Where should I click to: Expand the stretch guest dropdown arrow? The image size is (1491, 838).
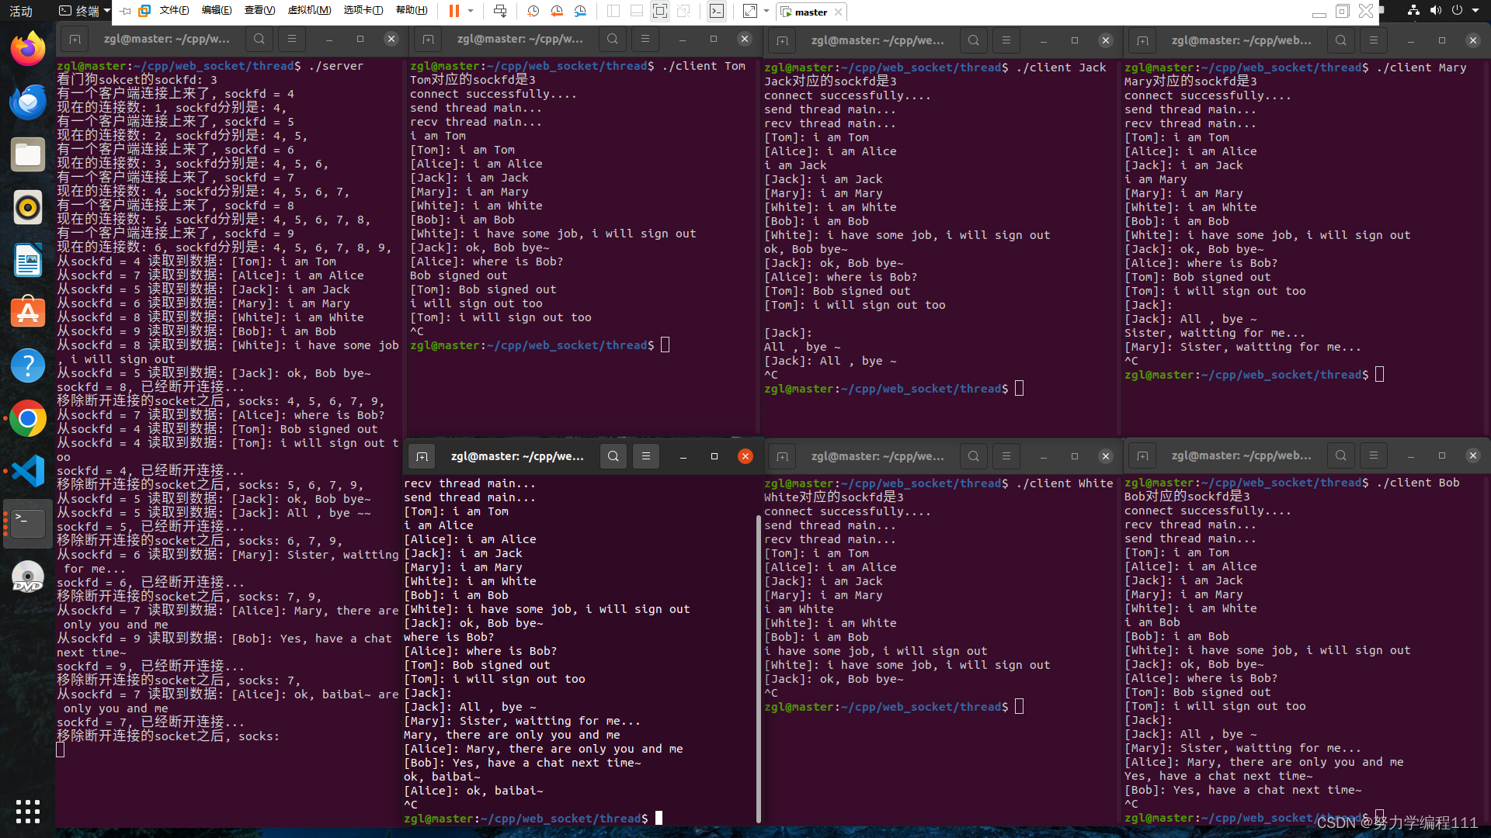(766, 11)
